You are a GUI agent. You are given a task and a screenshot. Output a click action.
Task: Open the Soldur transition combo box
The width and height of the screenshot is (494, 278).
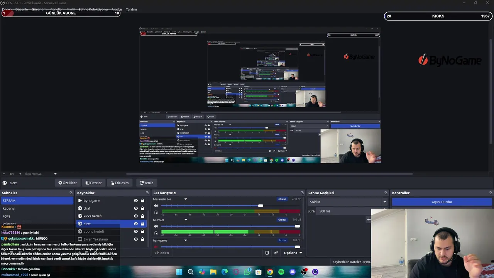[347, 202]
